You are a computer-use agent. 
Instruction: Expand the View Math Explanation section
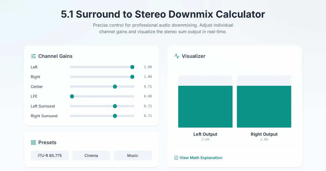click(x=201, y=158)
